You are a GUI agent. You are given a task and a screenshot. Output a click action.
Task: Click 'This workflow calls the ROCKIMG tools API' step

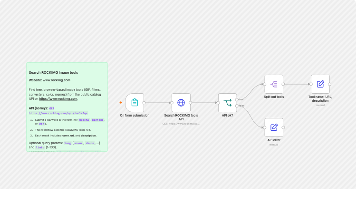click(63, 130)
